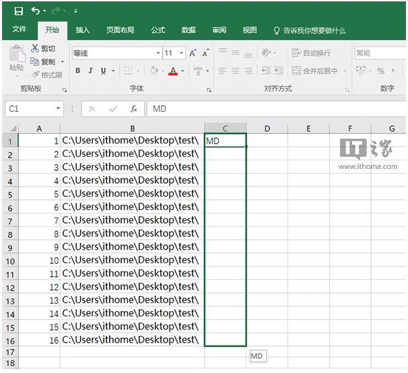The image size is (408, 373).
Task: Click the Cut (剪切) scissors icon
Action: [36, 48]
